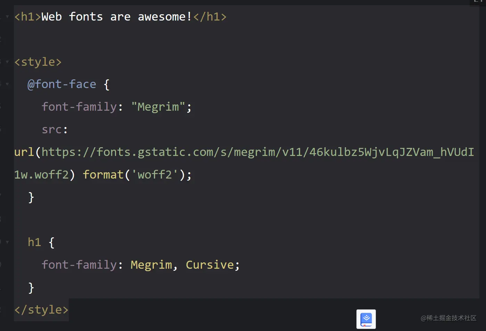Image resolution: width=486 pixels, height=331 pixels.
Task: Click the @font-face at-rule keyword
Action: click(62, 84)
